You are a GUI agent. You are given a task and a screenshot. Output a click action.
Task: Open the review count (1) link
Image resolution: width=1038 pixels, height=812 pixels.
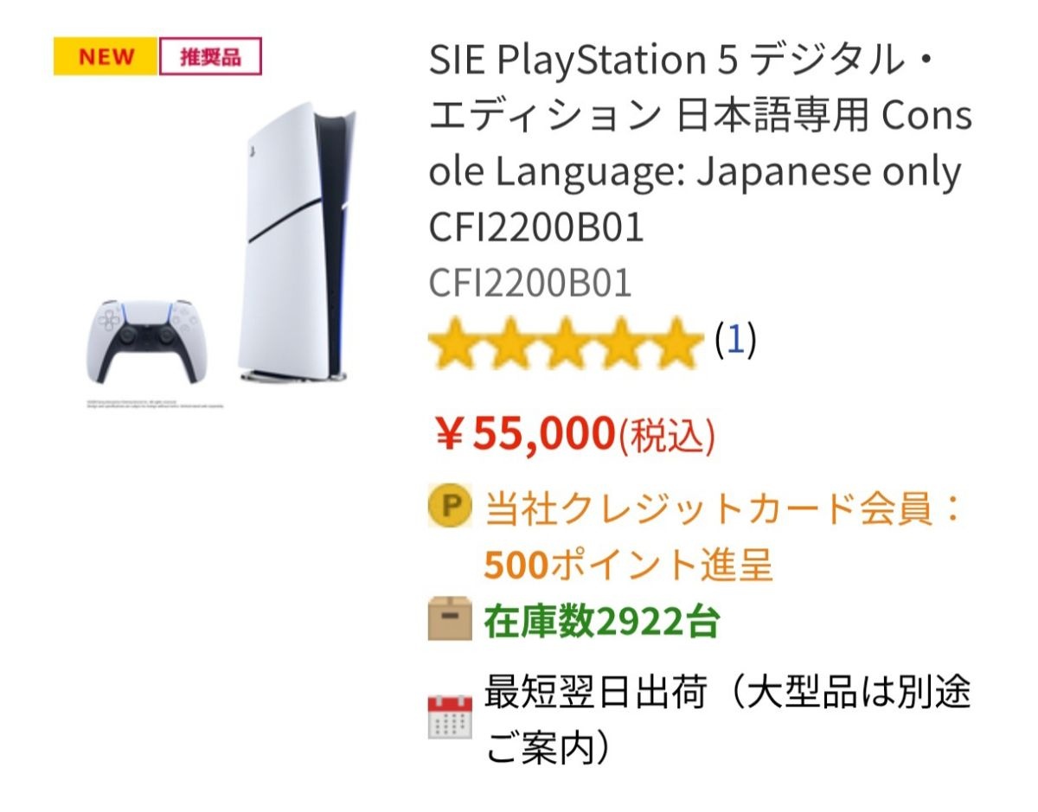tap(735, 340)
